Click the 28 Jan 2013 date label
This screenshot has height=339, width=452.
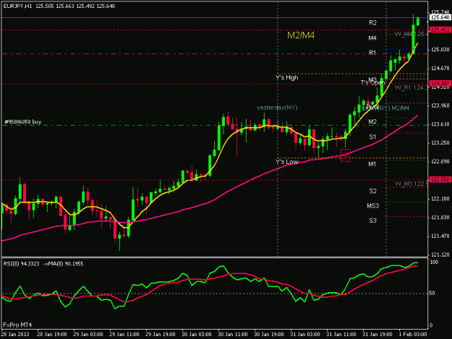pos(15,335)
